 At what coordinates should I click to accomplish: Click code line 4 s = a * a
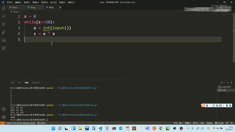coord(44,34)
